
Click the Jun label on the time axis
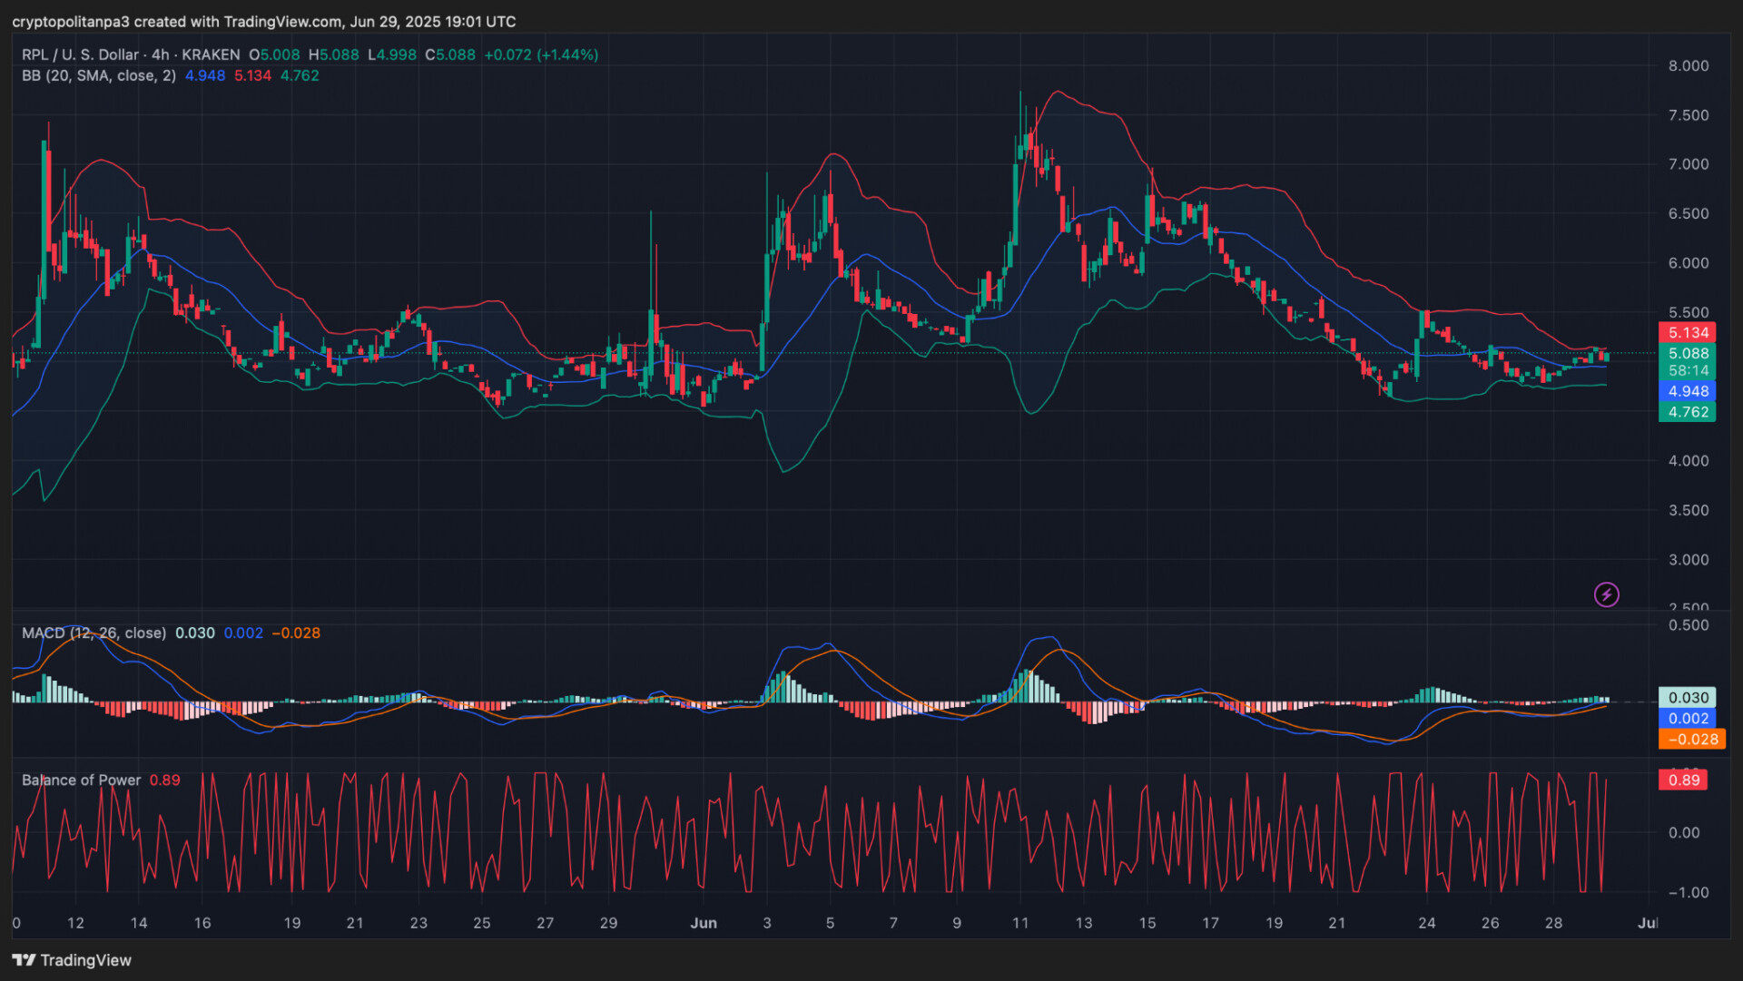click(x=704, y=923)
